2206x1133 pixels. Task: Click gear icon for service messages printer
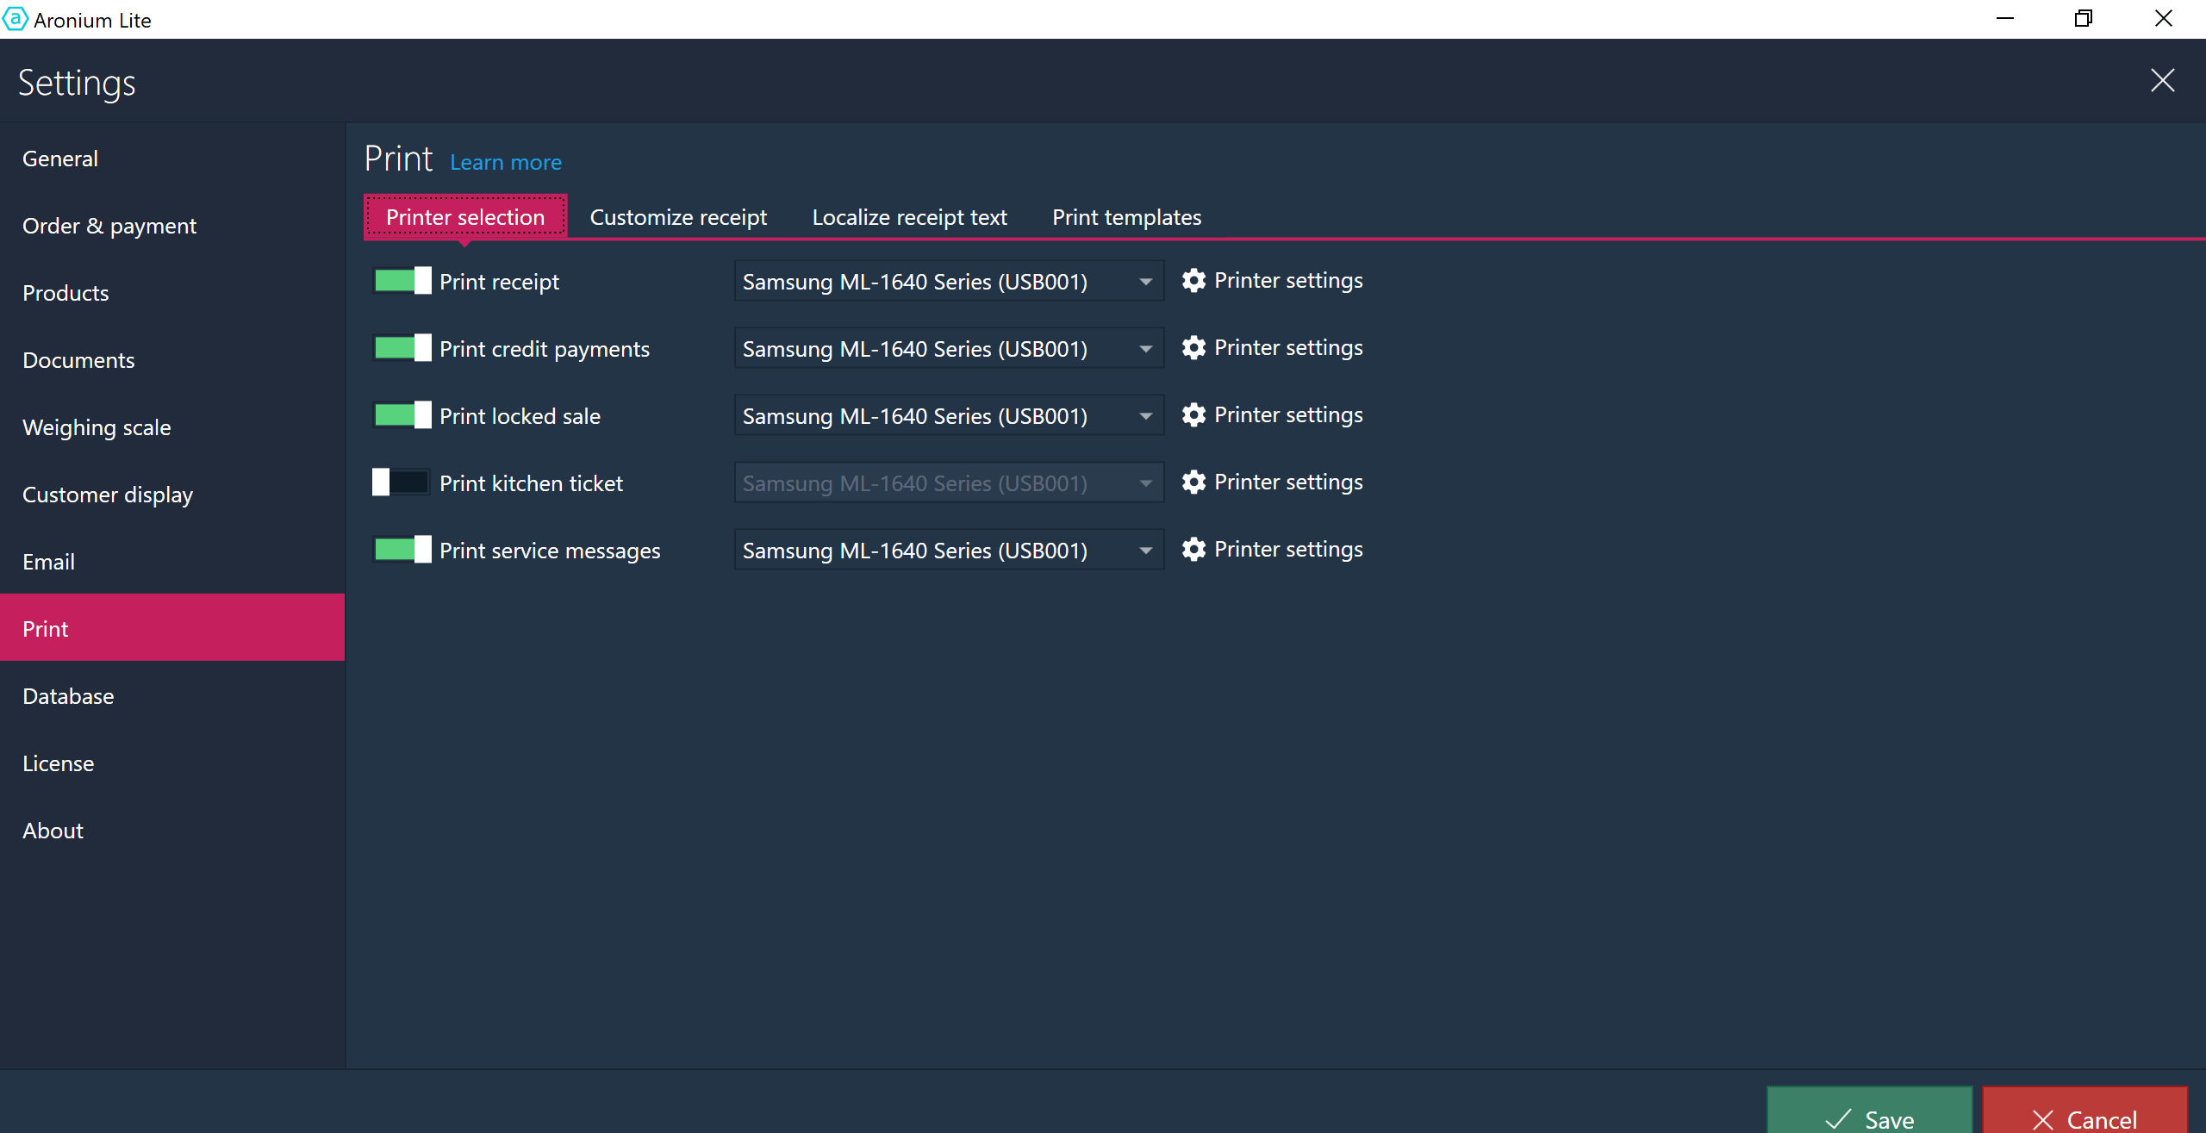1193,550
